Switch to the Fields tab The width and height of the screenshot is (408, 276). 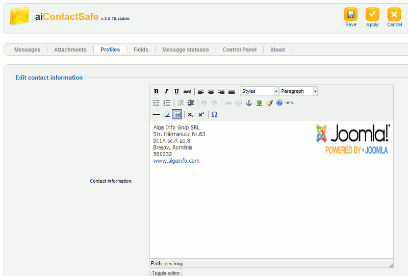coord(141,49)
